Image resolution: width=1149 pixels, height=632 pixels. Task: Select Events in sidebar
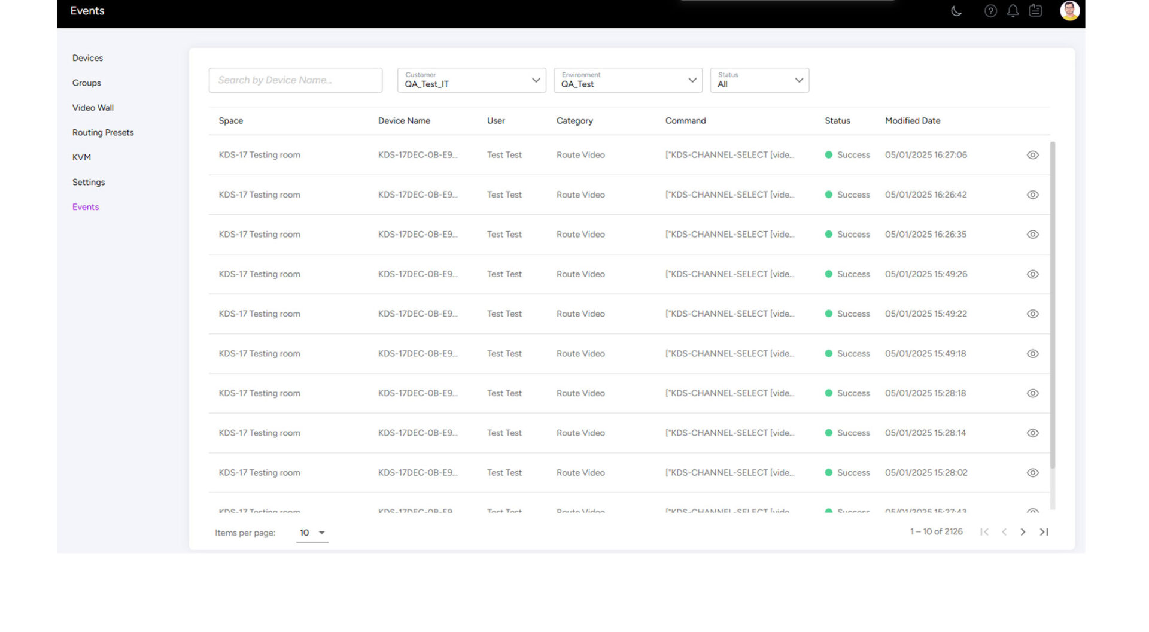click(86, 207)
